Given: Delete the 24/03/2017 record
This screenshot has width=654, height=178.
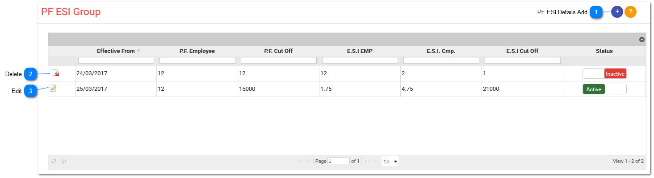Looking at the screenshot, I should click(55, 73).
